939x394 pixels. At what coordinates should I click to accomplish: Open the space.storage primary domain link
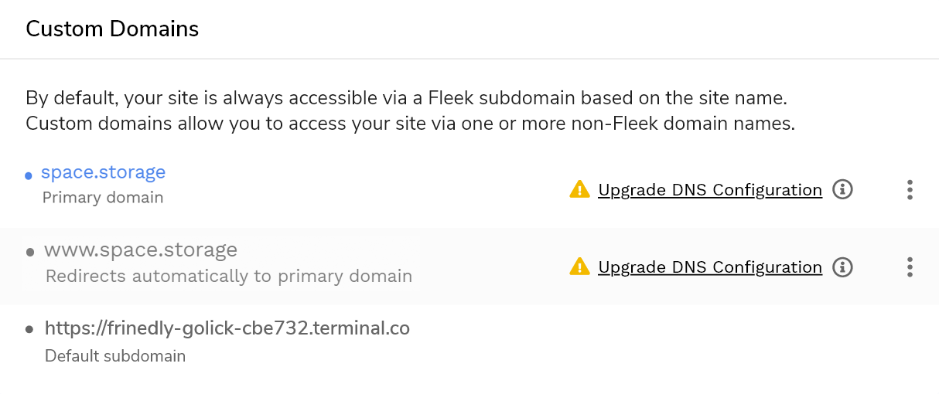click(103, 172)
